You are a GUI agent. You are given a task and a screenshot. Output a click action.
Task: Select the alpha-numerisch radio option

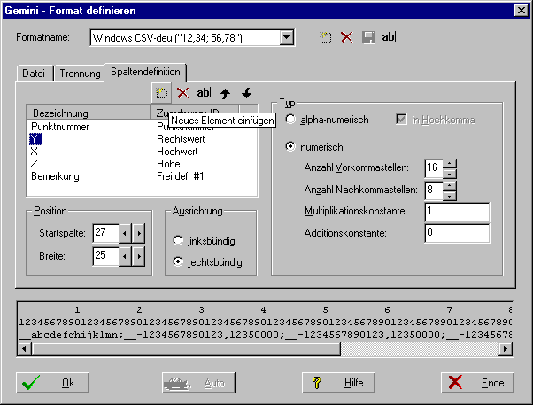pos(290,120)
